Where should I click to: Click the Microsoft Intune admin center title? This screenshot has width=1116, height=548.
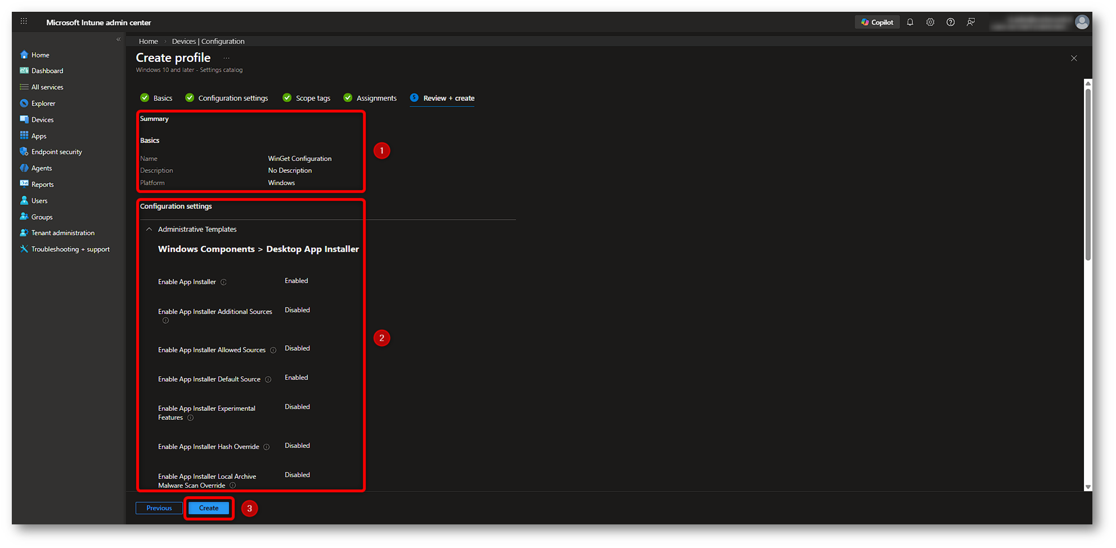point(98,22)
